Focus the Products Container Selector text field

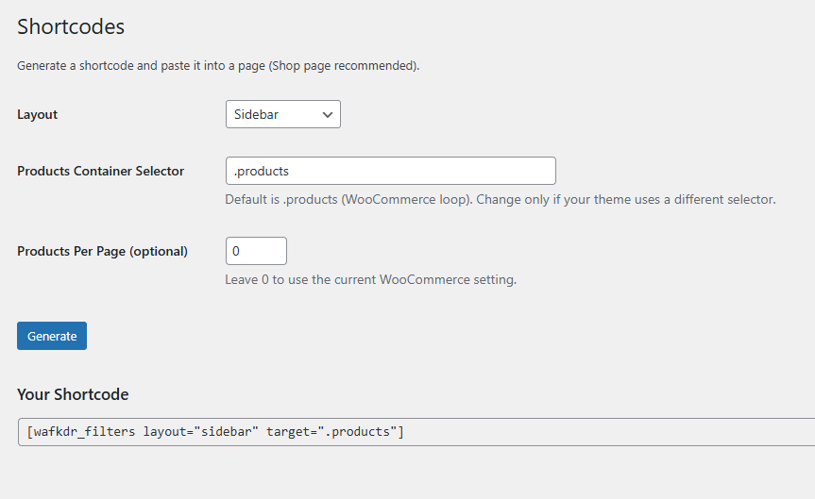coord(390,171)
